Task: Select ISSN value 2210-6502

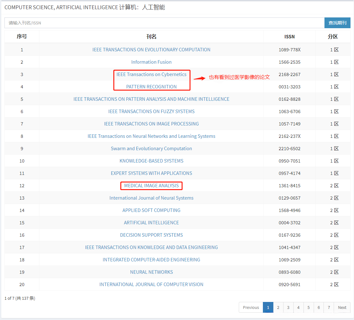Action: tap(290, 149)
